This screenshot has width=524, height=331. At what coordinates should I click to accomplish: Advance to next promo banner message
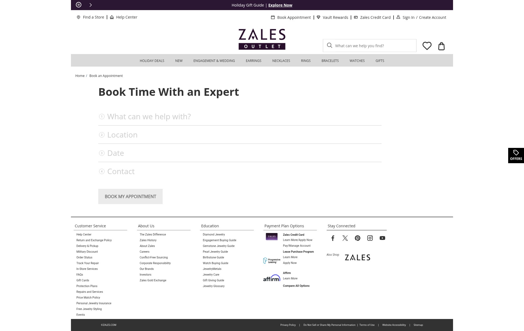point(91,5)
